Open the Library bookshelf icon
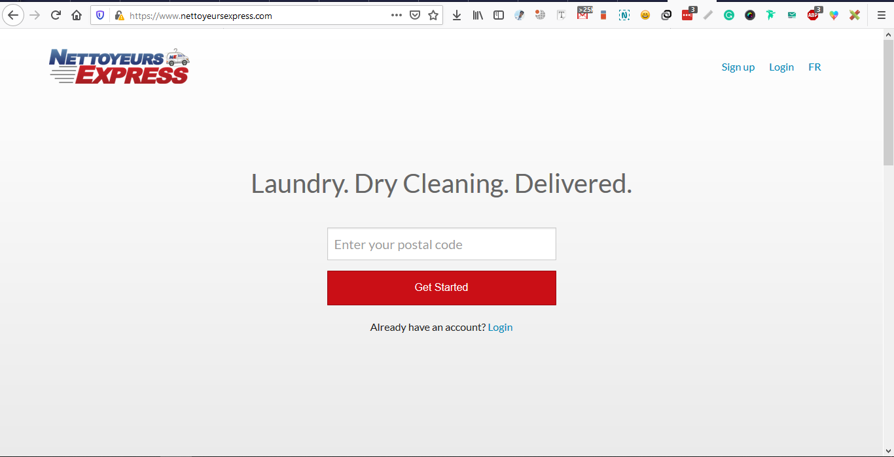Image resolution: width=894 pixels, height=457 pixels. pyautogui.click(x=478, y=15)
